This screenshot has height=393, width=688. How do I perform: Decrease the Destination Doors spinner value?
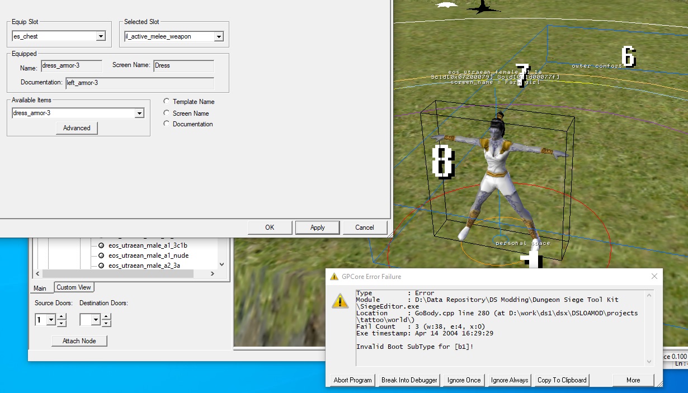click(x=106, y=324)
